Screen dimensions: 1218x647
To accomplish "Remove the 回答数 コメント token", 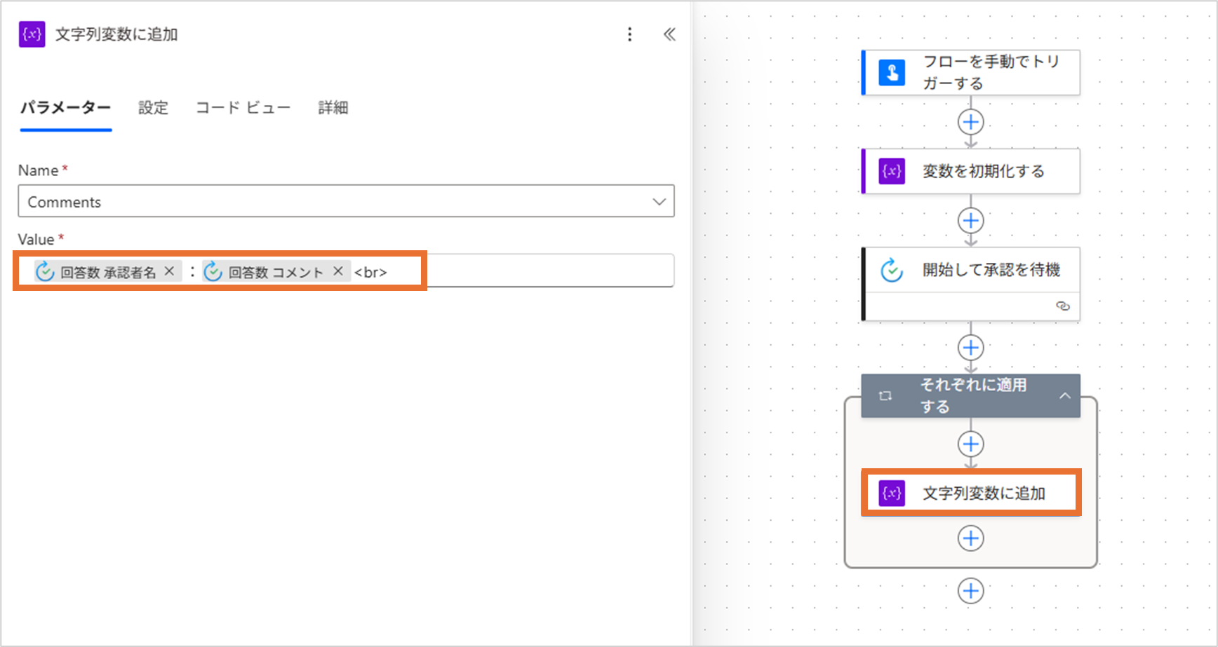I will tap(338, 271).
